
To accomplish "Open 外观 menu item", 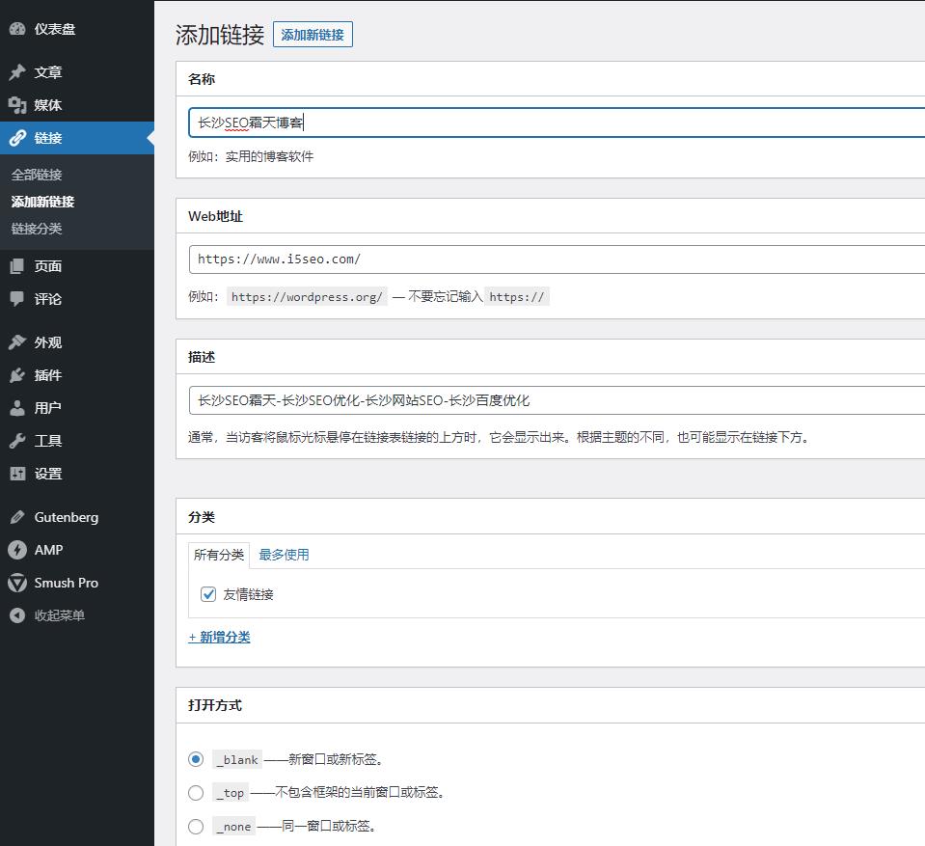I will [48, 342].
